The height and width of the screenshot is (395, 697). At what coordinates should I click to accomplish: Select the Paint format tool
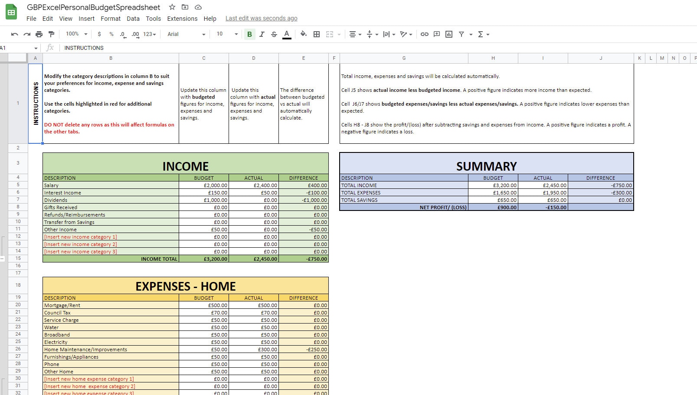click(51, 34)
